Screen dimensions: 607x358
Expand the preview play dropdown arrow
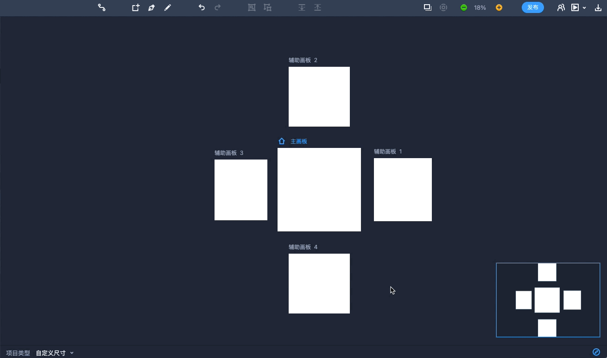pos(584,8)
